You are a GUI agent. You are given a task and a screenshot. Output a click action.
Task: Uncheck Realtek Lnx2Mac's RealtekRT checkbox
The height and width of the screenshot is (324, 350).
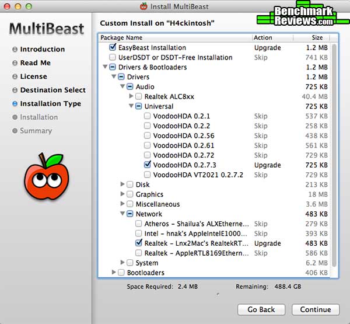tap(139, 243)
